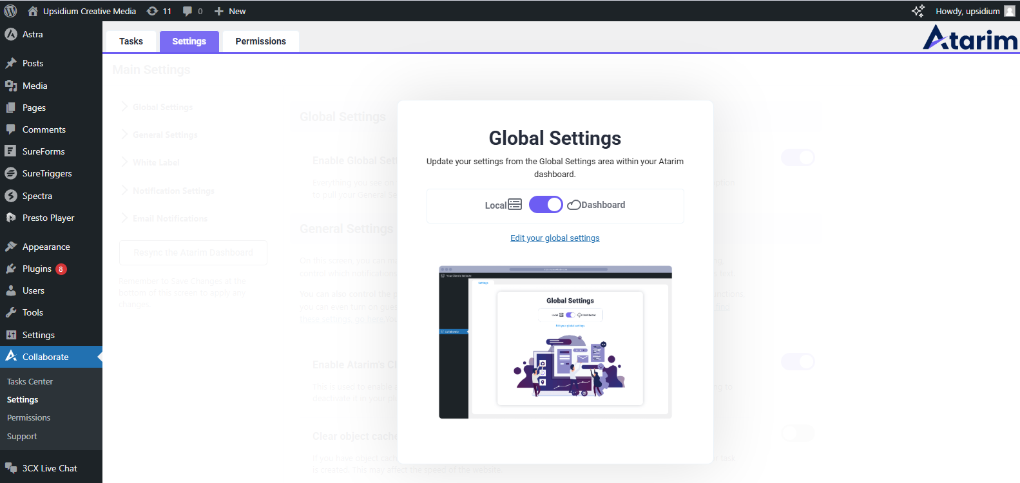Expand the General Settings section chevron
Viewport: 1020px width, 483px height.
125,134
